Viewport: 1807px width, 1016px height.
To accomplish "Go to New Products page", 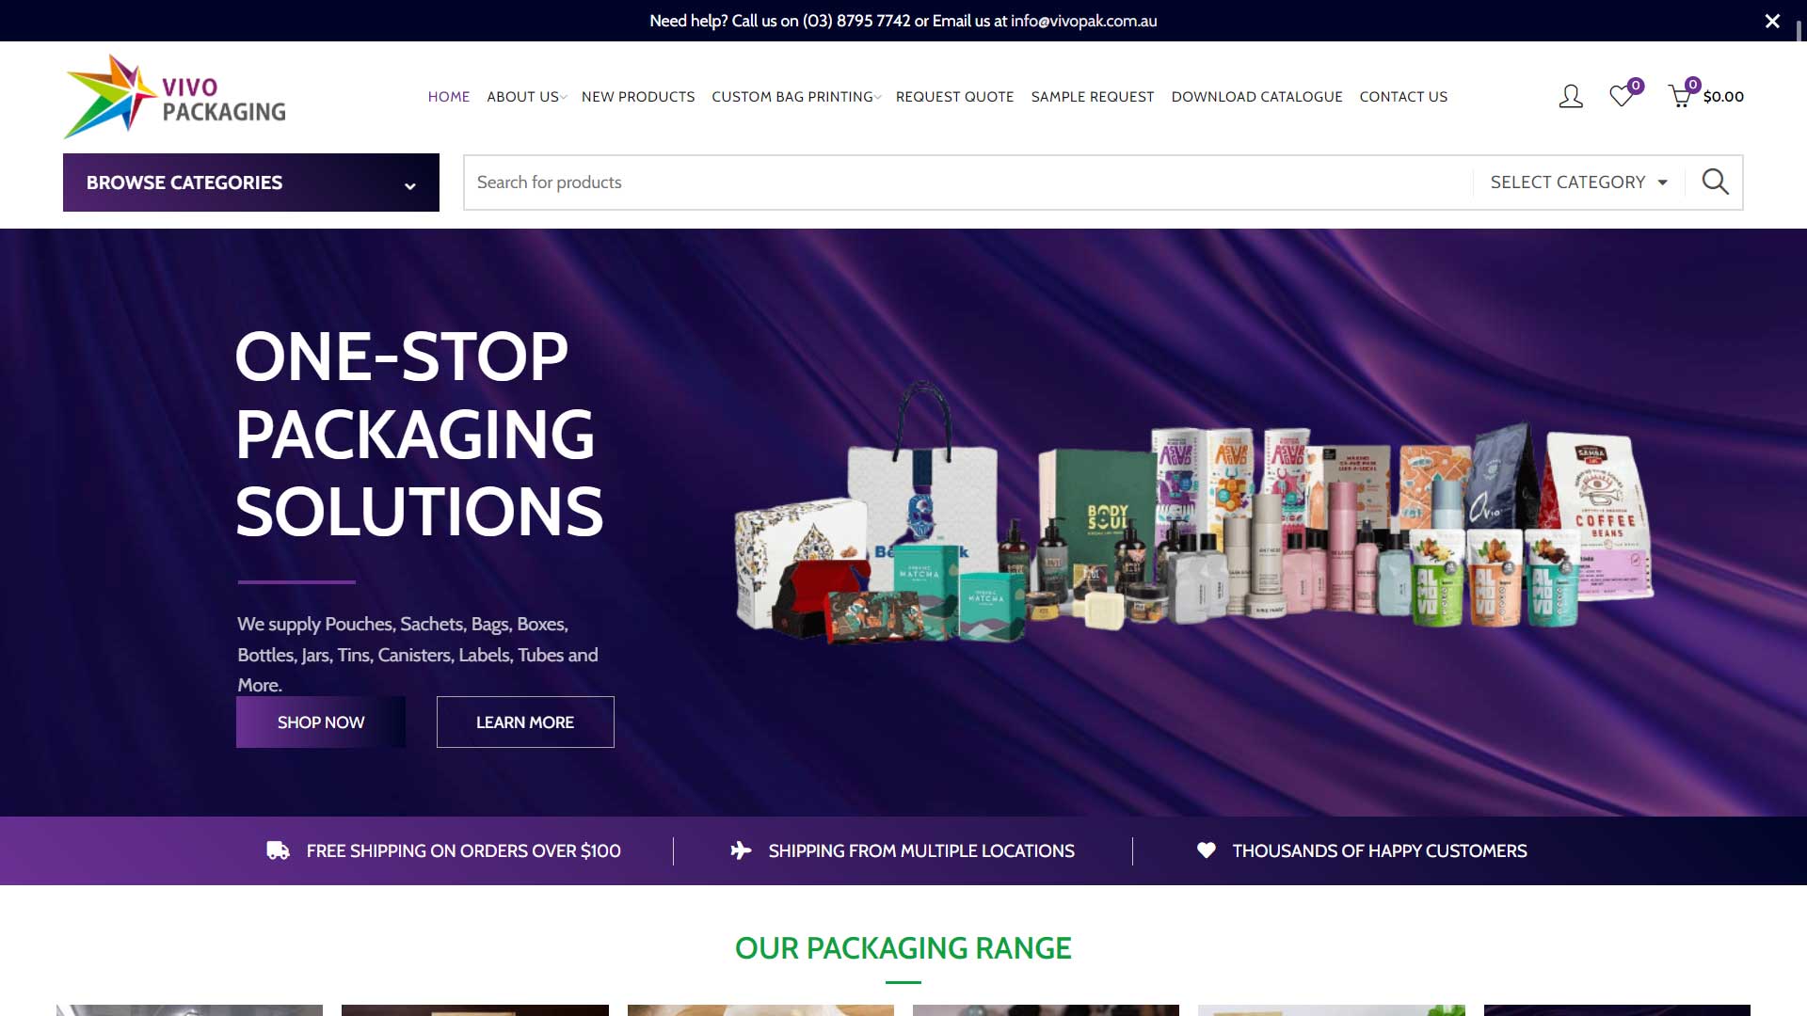I will (x=638, y=97).
